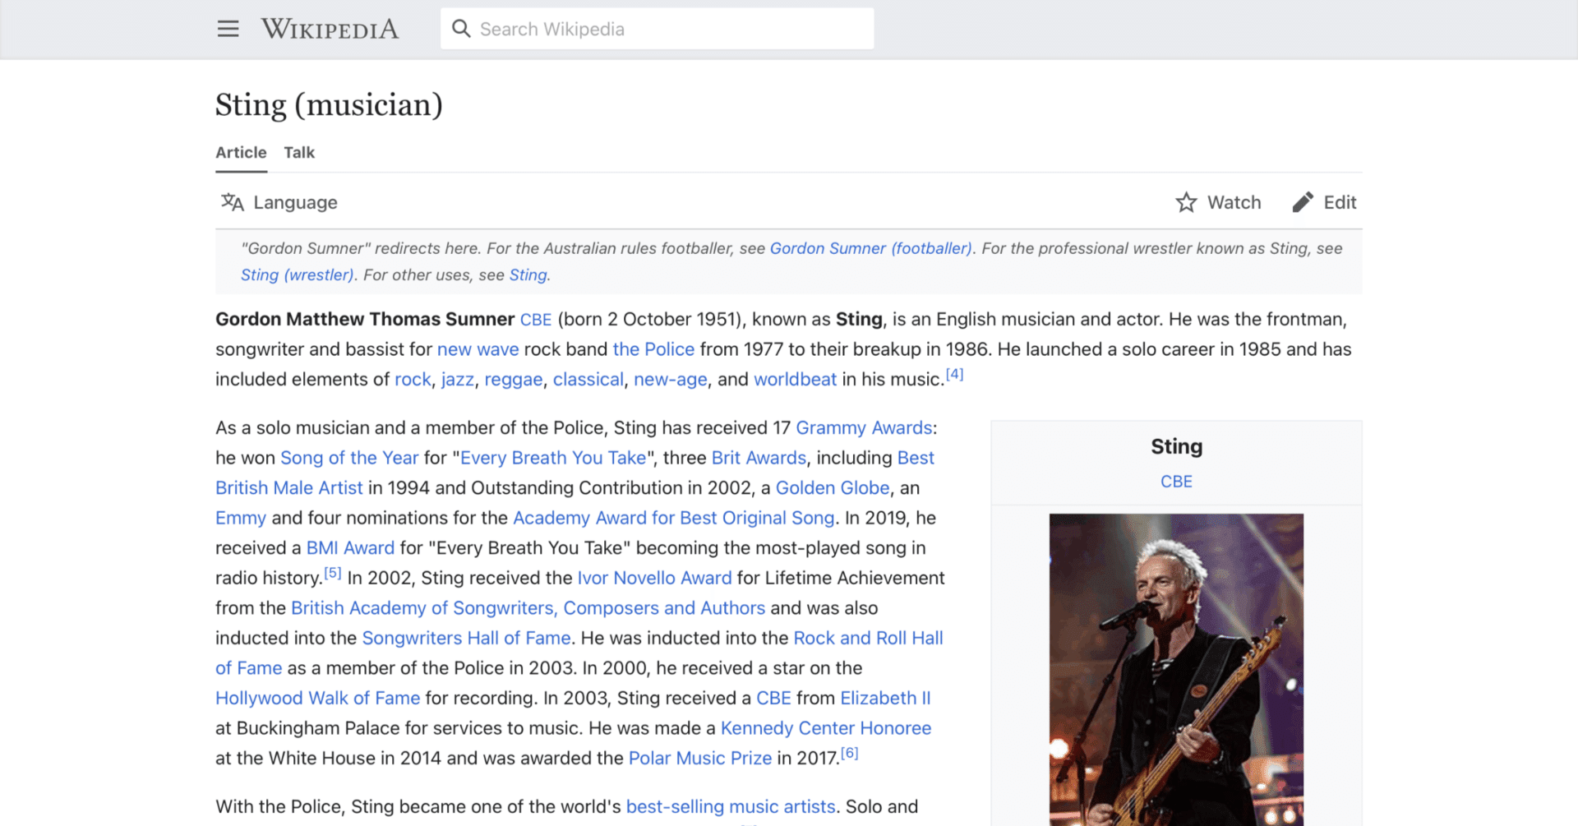Image resolution: width=1578 pixels, height=826 pixels.
Task: Click the search magnifier icon
Action: coord(461,29)
